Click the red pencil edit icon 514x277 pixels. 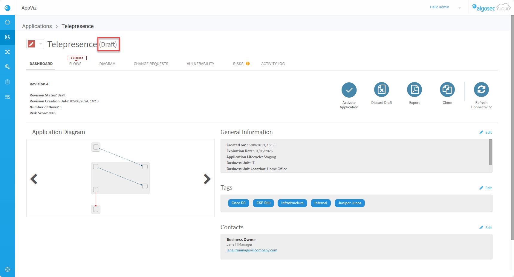[x=31, y=44]
